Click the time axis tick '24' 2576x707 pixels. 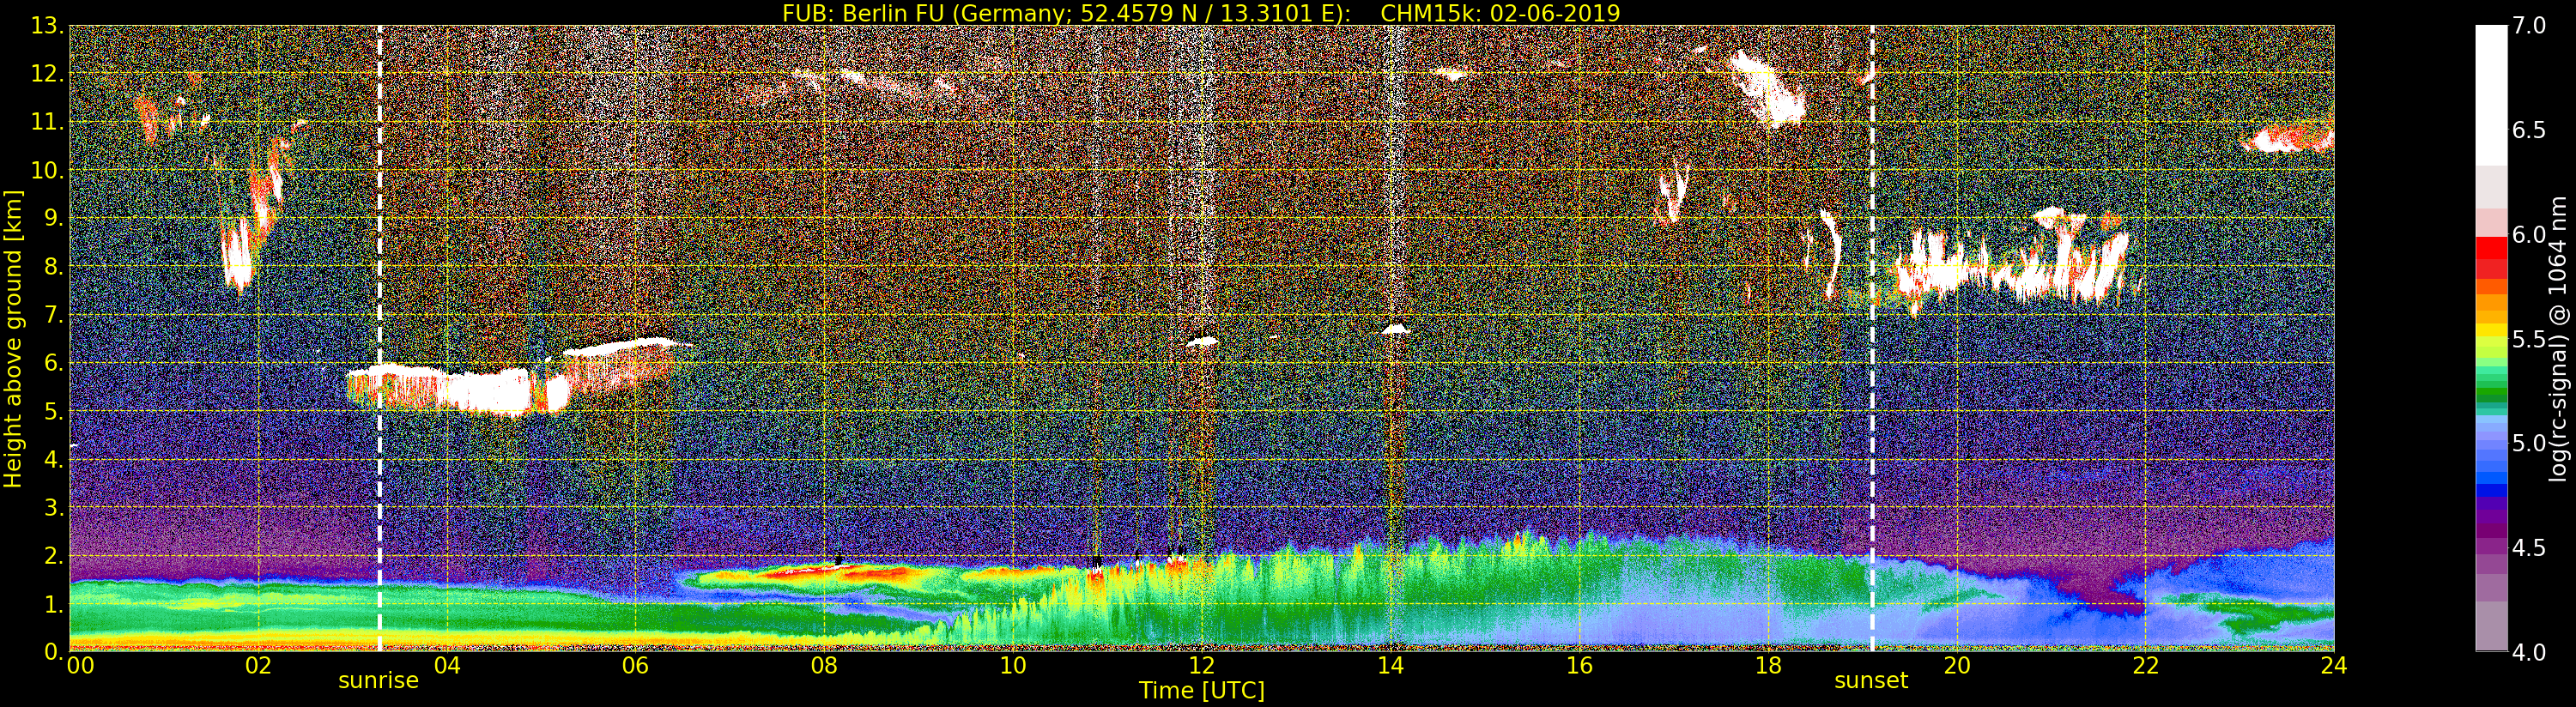point(2333,665)
